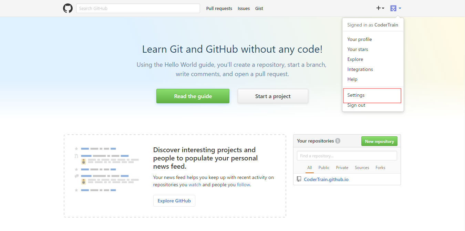Switch to the Public repositories tab

tap(324, 168)
